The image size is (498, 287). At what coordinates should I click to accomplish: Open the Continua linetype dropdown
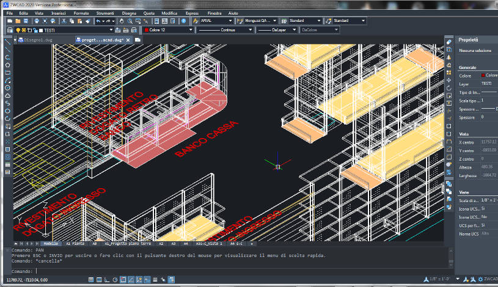click(225, 30)
